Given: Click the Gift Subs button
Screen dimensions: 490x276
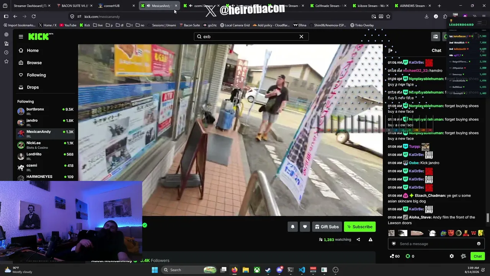Looking at the screenshot, I should (327, 227).
